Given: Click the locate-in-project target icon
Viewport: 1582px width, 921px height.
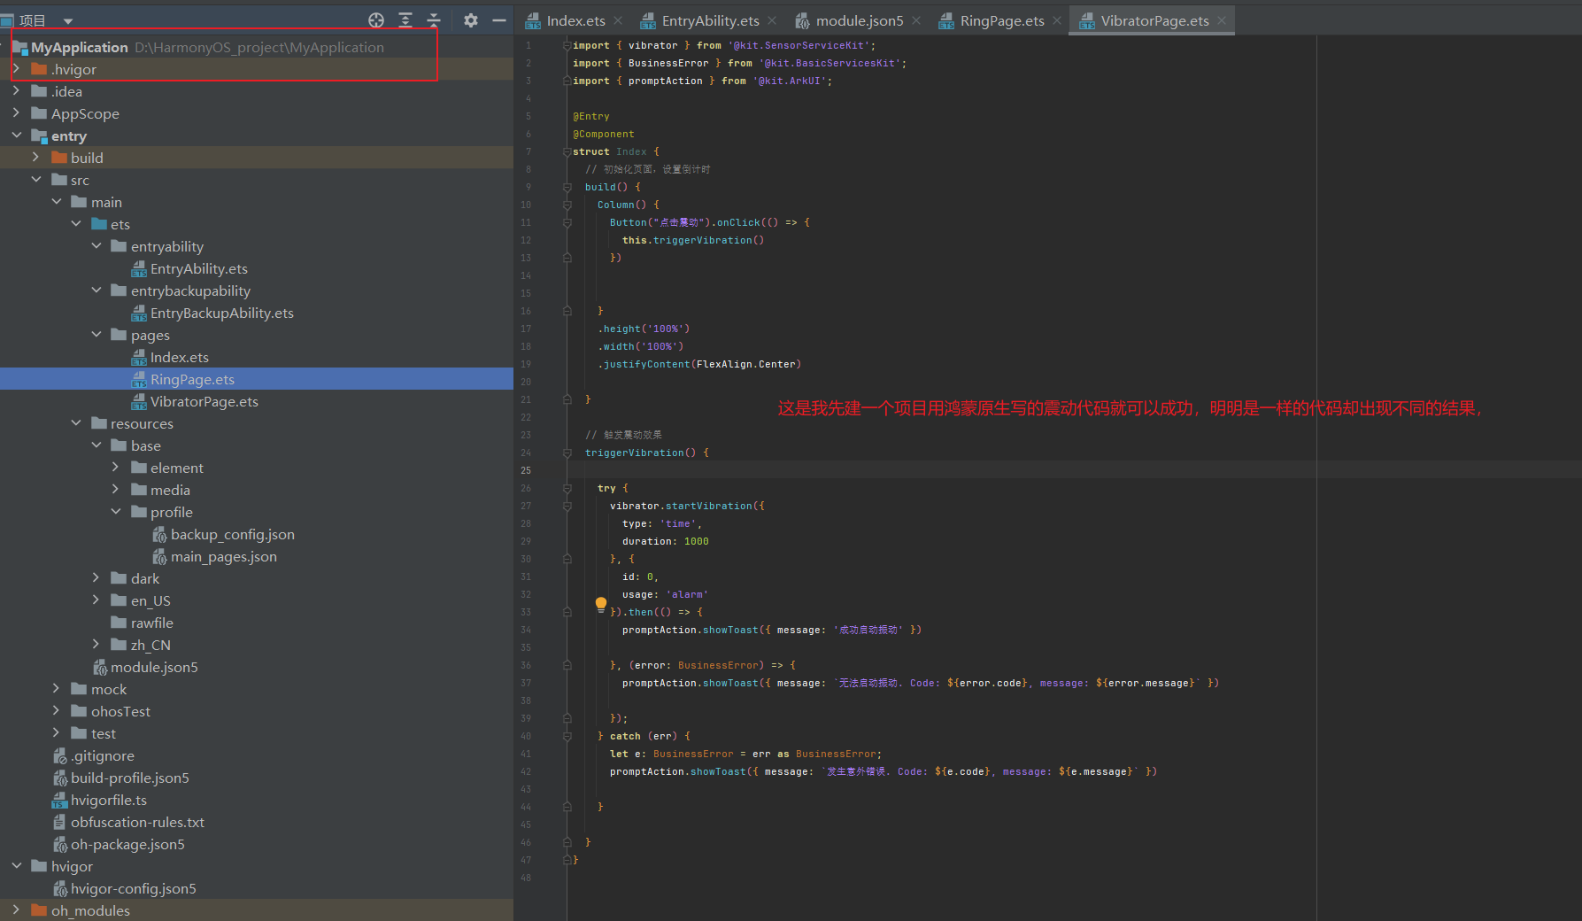Looking at the screenshot, I should tap(376, 20).
